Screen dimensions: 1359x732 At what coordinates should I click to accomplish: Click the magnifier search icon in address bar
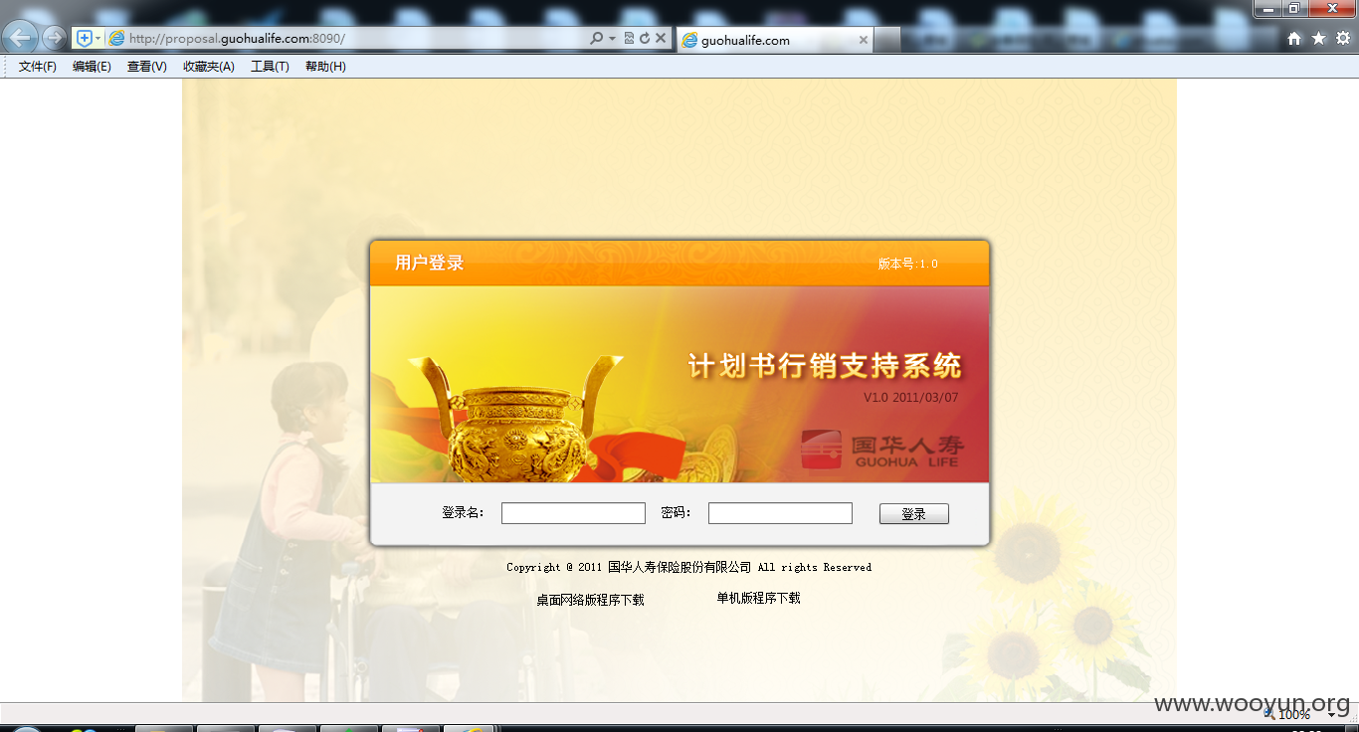coord(596,38)
